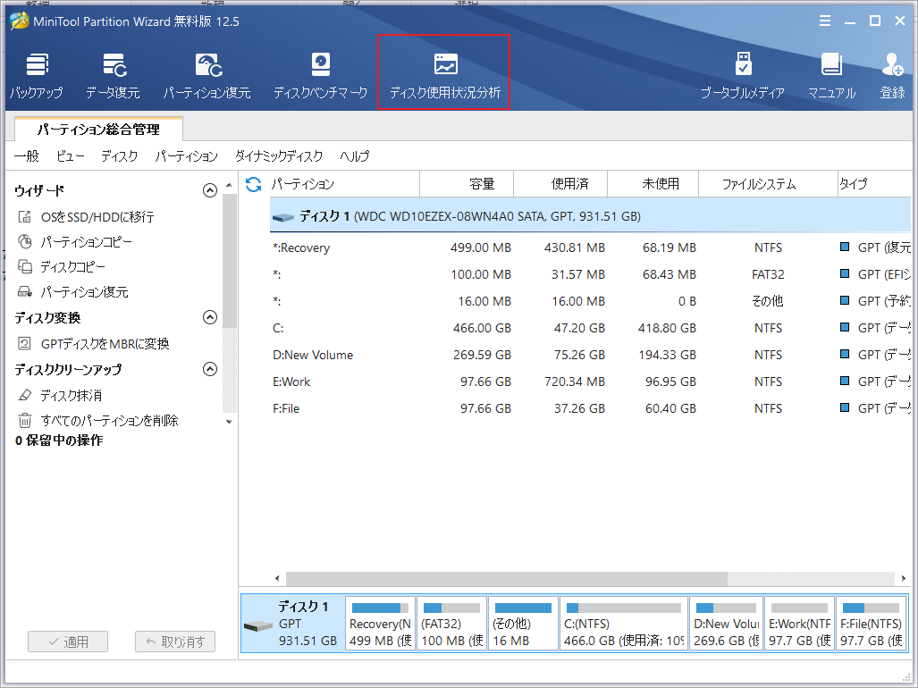The width and height of the screenshot is (918, 688).
Task: Start ディスクベンチマーク
Action: pyautogui.click(x=319, y=71)
